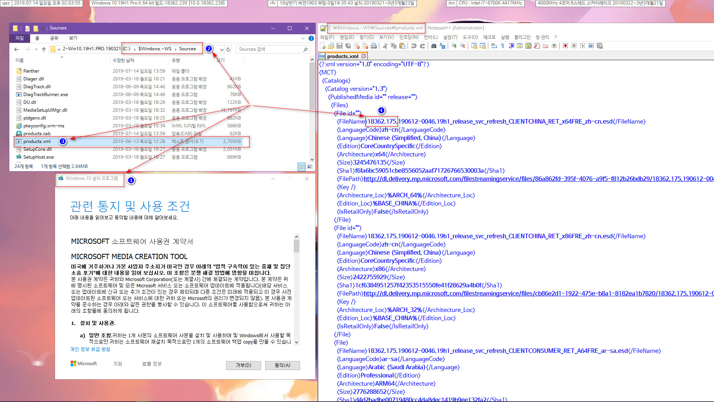Click the Save recorded macro icon

point(599,46)
